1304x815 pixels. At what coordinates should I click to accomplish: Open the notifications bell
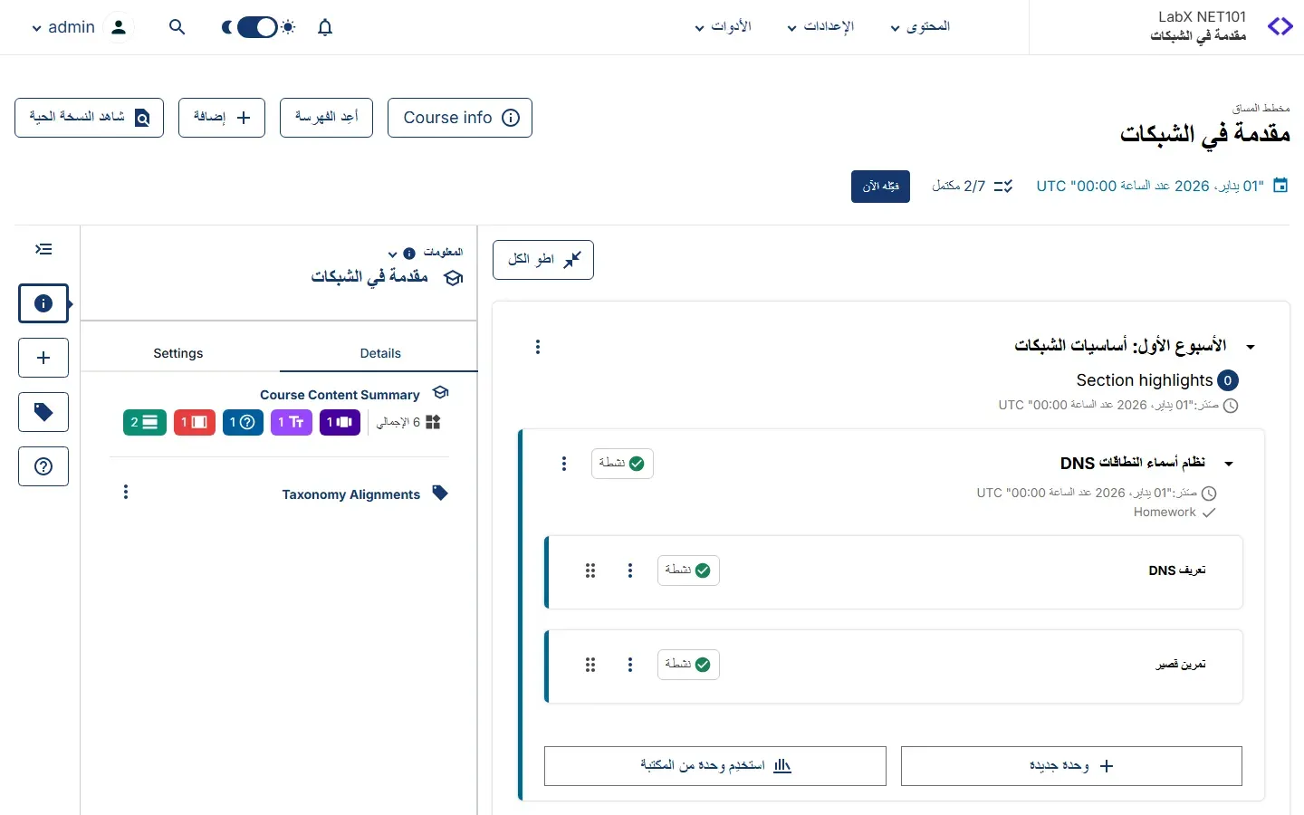[325, 27]
